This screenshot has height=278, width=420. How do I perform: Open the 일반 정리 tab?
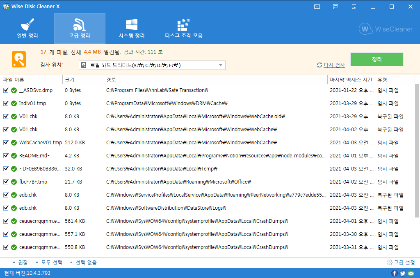tap(27, 28)
